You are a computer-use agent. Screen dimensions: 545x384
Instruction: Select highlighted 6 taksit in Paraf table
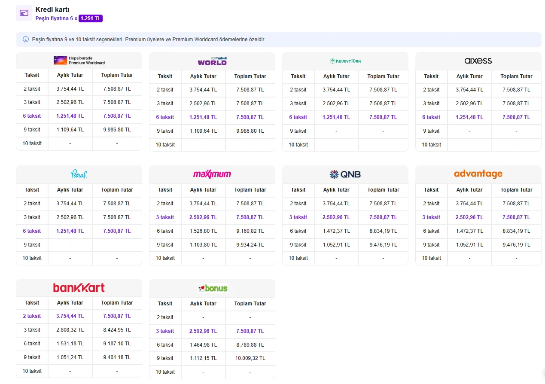click(x=32, y=231)
